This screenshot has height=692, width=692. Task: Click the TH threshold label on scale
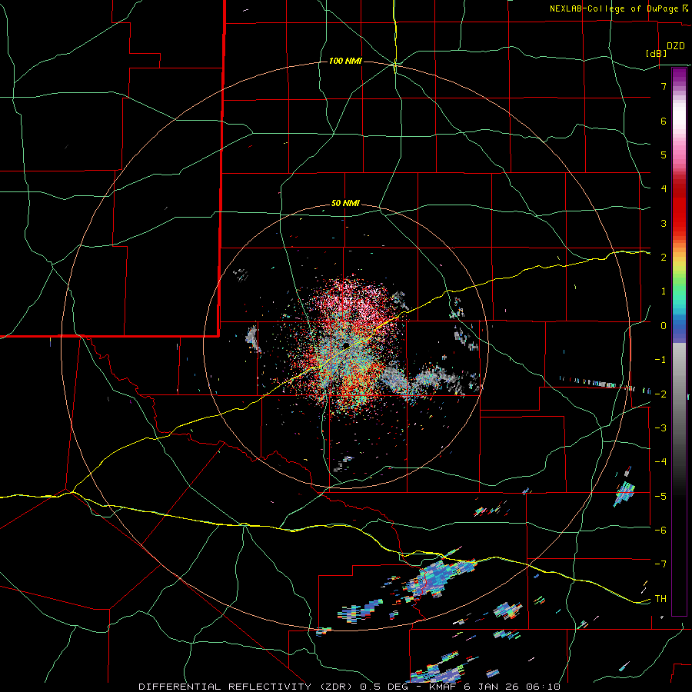tap(660, 598)
